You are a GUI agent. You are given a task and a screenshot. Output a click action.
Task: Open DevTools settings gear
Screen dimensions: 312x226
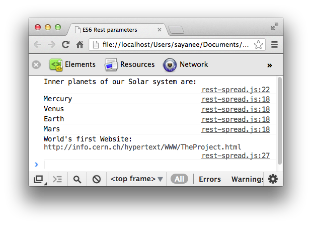pyautogui.click(x=273, y=179)
